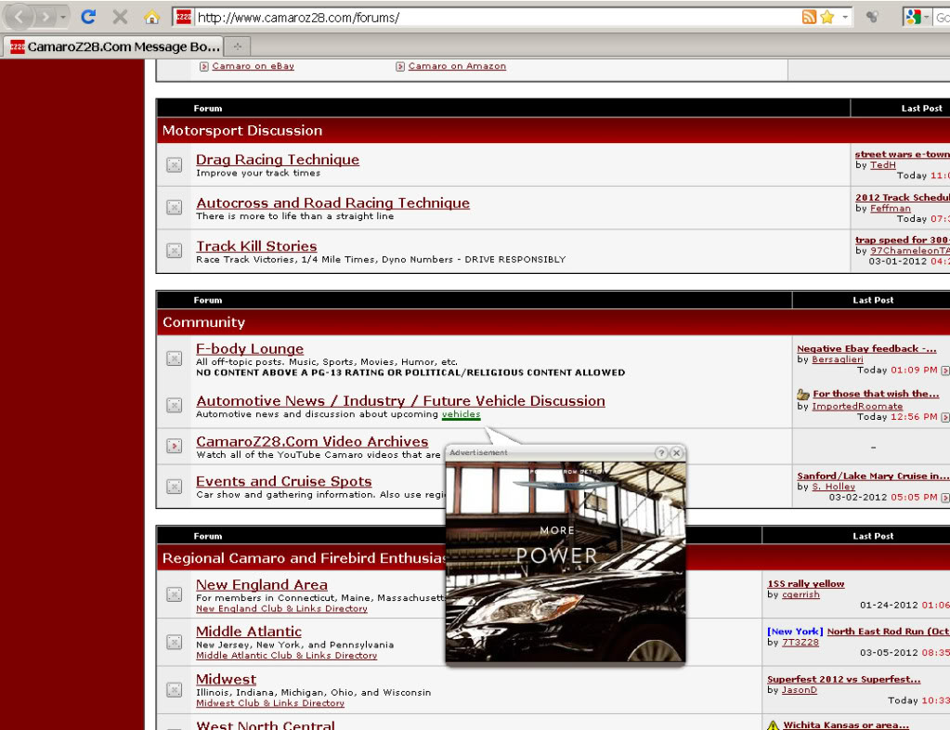Screen dimensions: 950x730
Task: Click the browser Forward button
Action: coord(45,17)
